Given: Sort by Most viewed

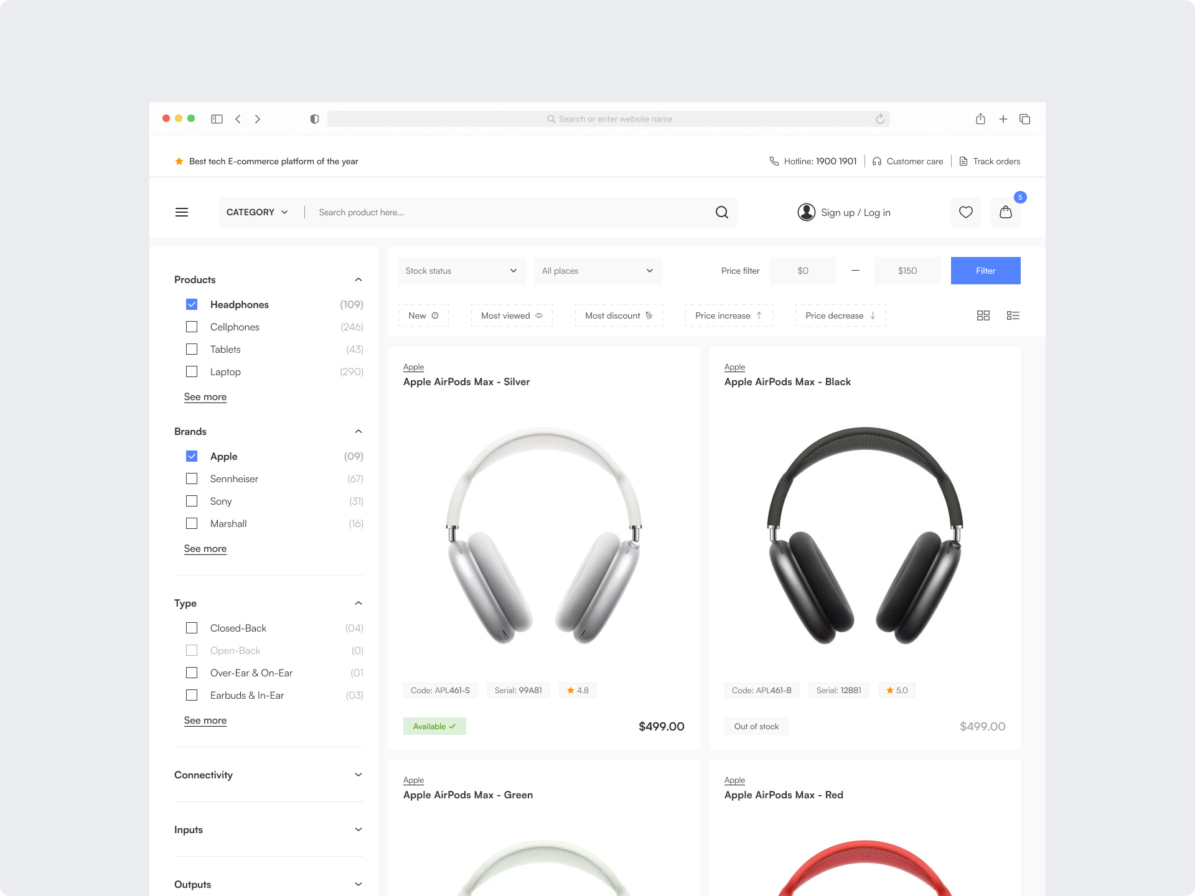Looking at the screenshot, I should click(512, 315).
